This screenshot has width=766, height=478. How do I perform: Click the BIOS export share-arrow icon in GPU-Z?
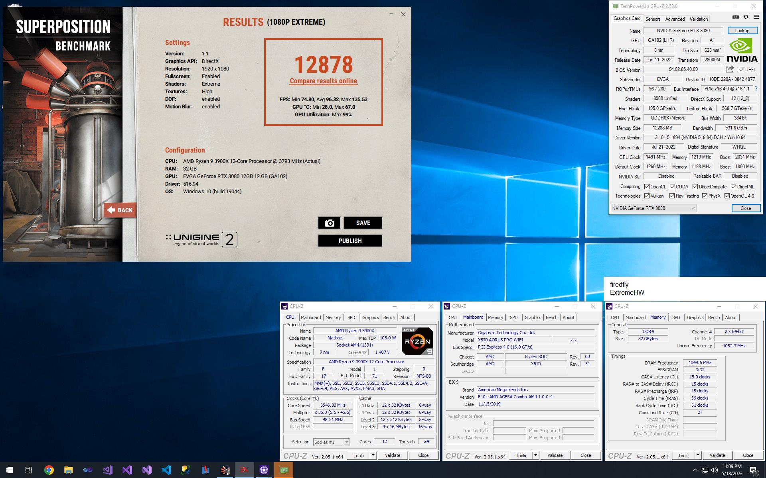click(x=730, y=69)
